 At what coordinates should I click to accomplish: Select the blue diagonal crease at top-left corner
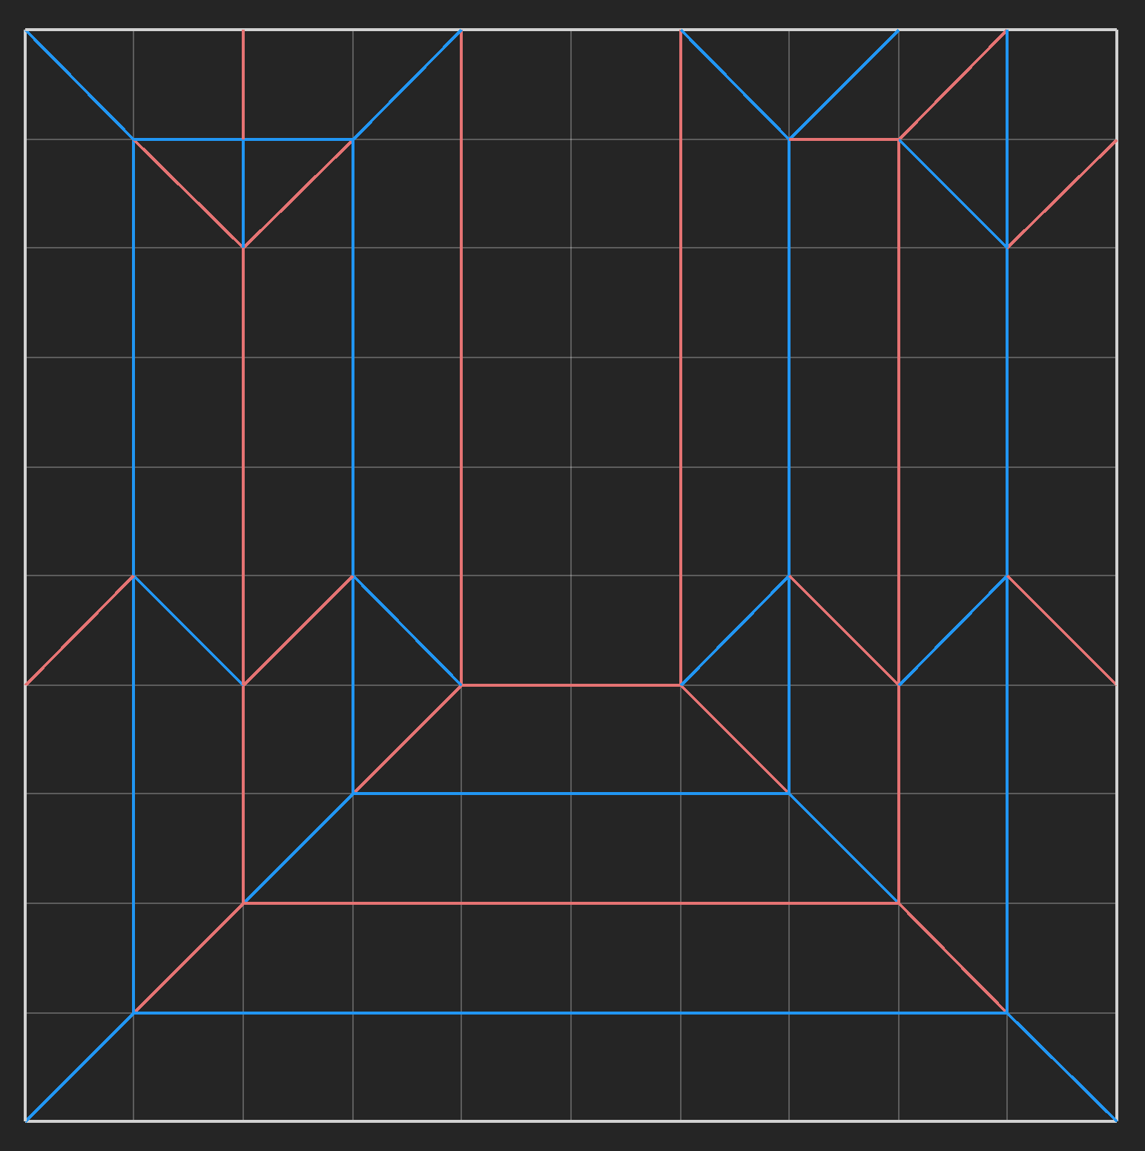[79, 85]
